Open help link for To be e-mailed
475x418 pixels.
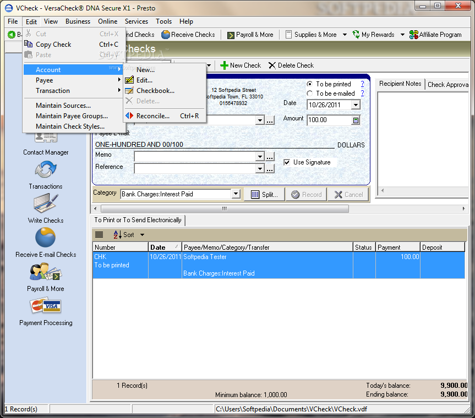point(362,94)
